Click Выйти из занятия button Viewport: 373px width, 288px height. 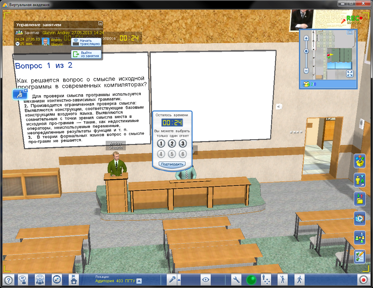tap(86, 54)
